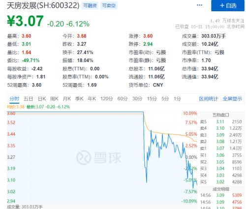Click the 量比 value 1.64

[x=27, y=52]
